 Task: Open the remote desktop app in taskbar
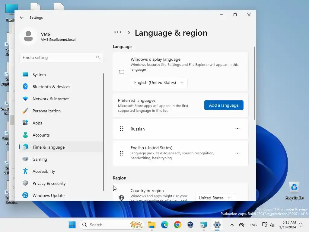point(203,225)
